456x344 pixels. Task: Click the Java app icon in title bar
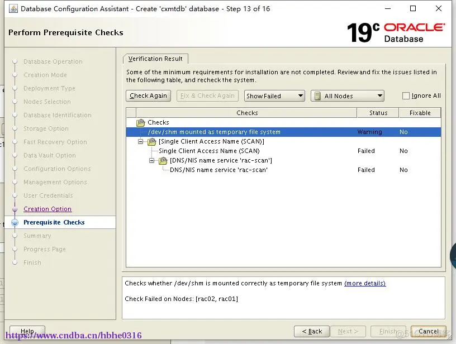13,9
